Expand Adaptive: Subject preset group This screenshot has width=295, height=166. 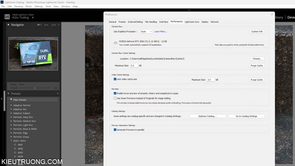tap(11, 113)
